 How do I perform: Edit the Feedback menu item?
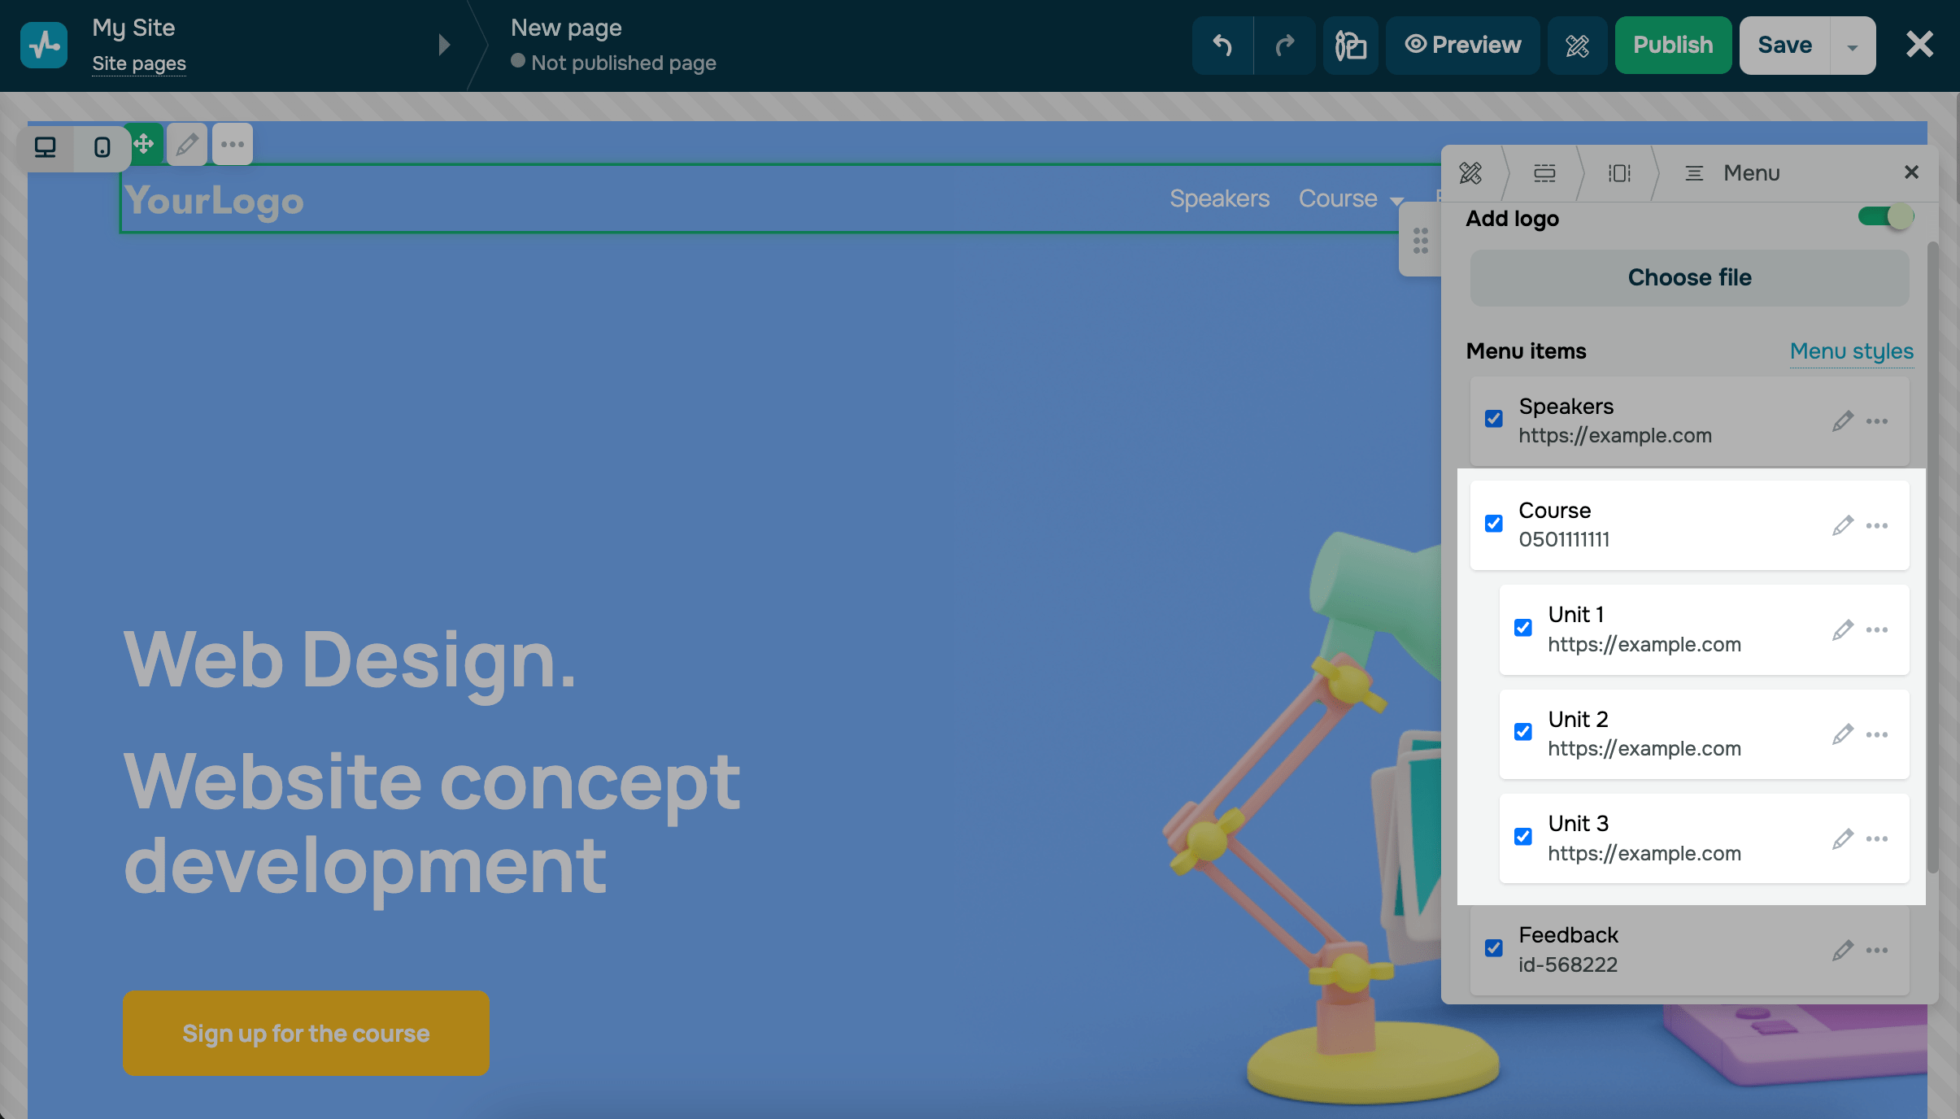(1843, 950)
